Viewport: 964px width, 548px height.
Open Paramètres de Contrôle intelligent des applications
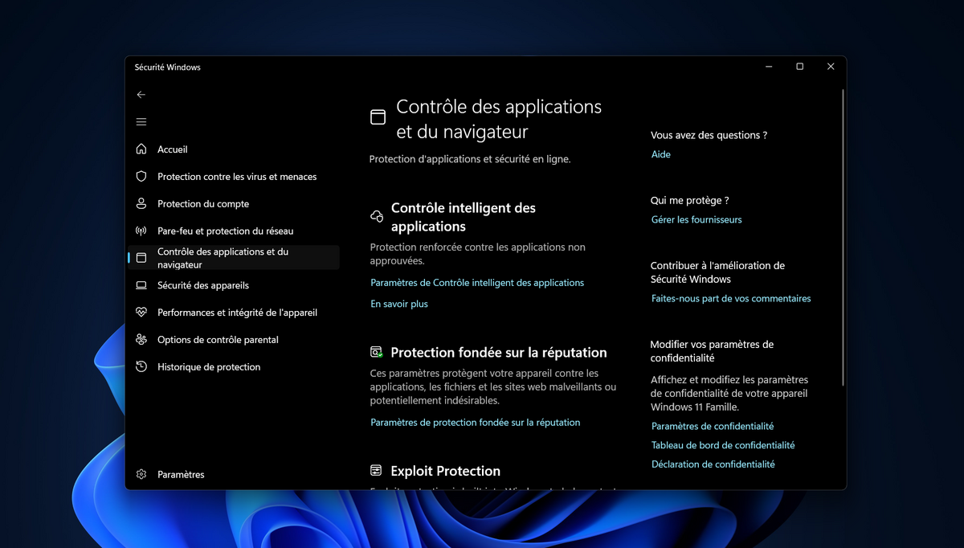click(477, 282)
